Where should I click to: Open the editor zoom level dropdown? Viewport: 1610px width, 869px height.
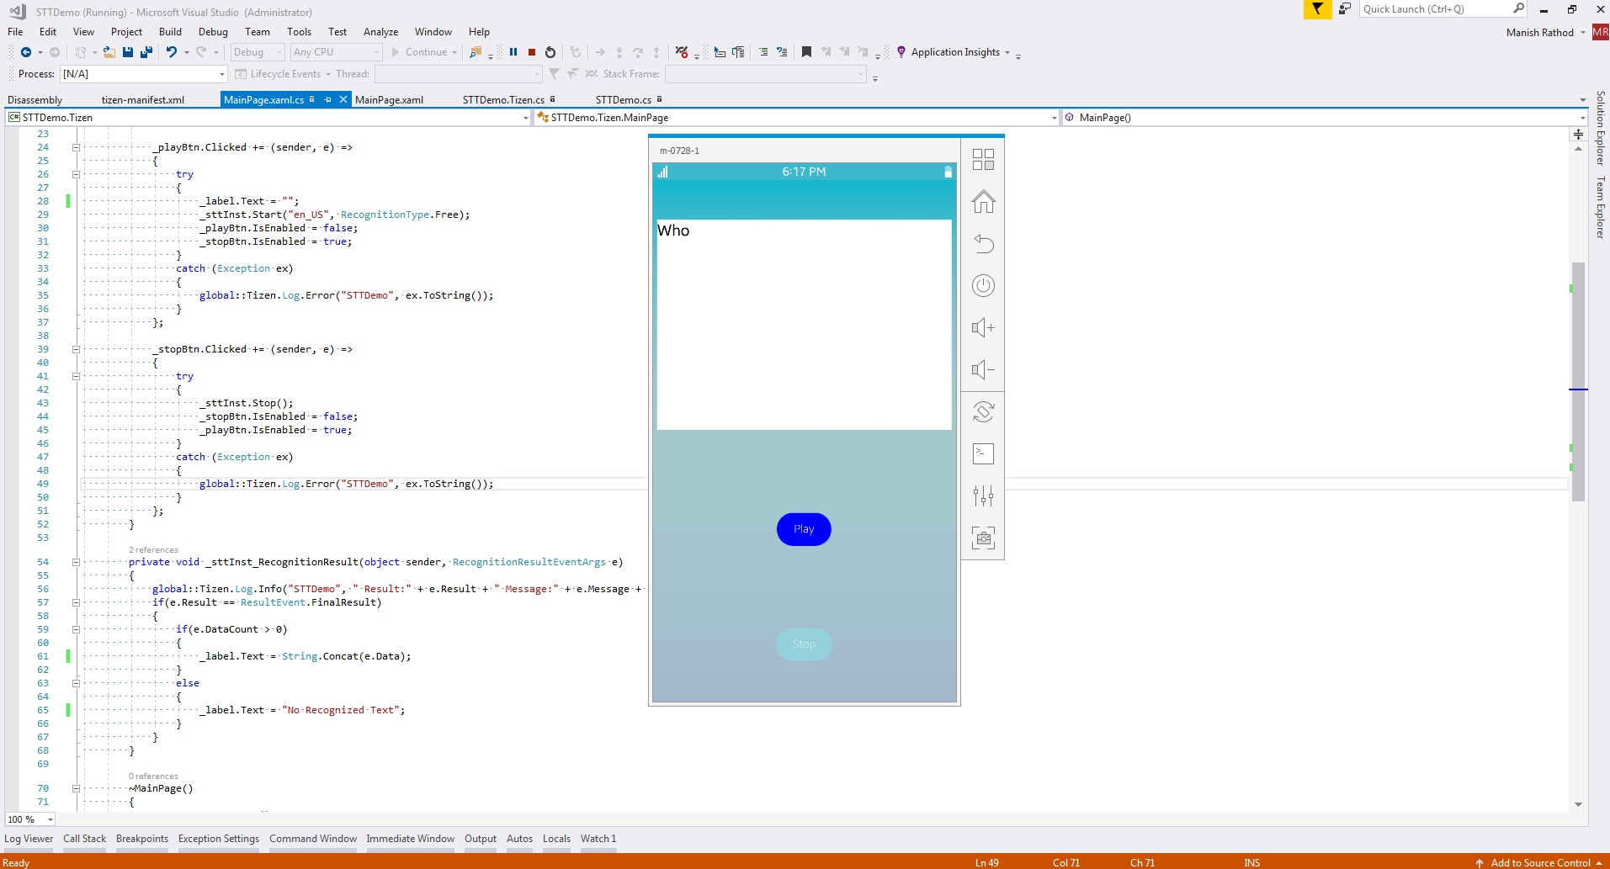click(x=50, y=819)
